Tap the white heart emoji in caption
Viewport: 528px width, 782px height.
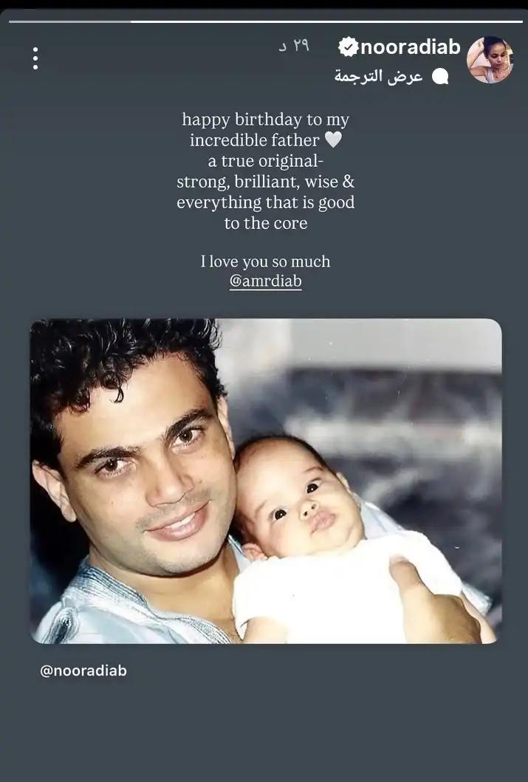tap(333, 140)
